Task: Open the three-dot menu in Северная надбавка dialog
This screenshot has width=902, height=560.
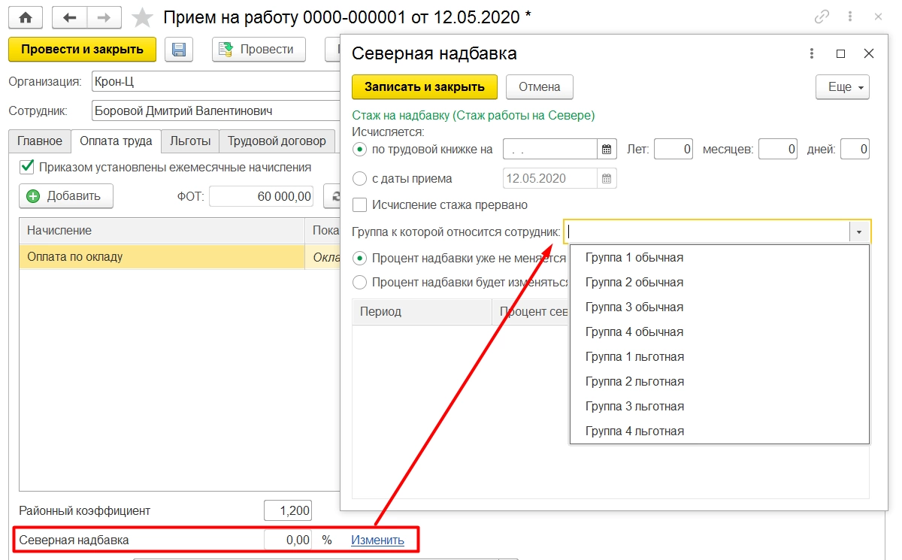Action: coord(812,53)
